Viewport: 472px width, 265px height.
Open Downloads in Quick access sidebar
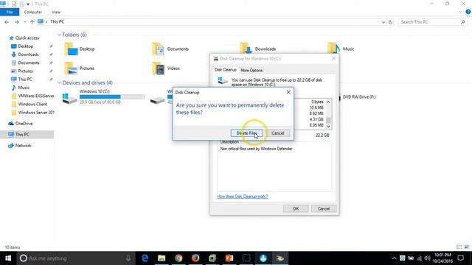click(x=28, y=54)
